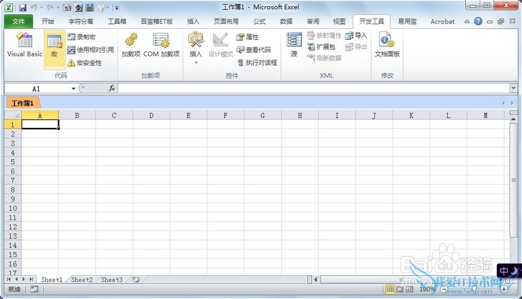This screenshot has width=522, height=299.
Task: Open control Properties (属性)
Action: coord(247,37)
